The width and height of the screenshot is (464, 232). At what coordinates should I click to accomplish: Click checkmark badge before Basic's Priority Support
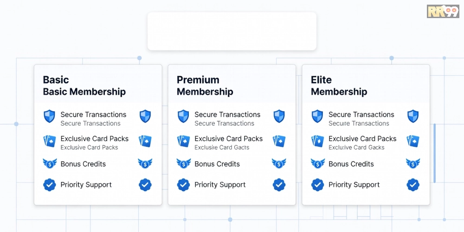(x=49, y=185)
